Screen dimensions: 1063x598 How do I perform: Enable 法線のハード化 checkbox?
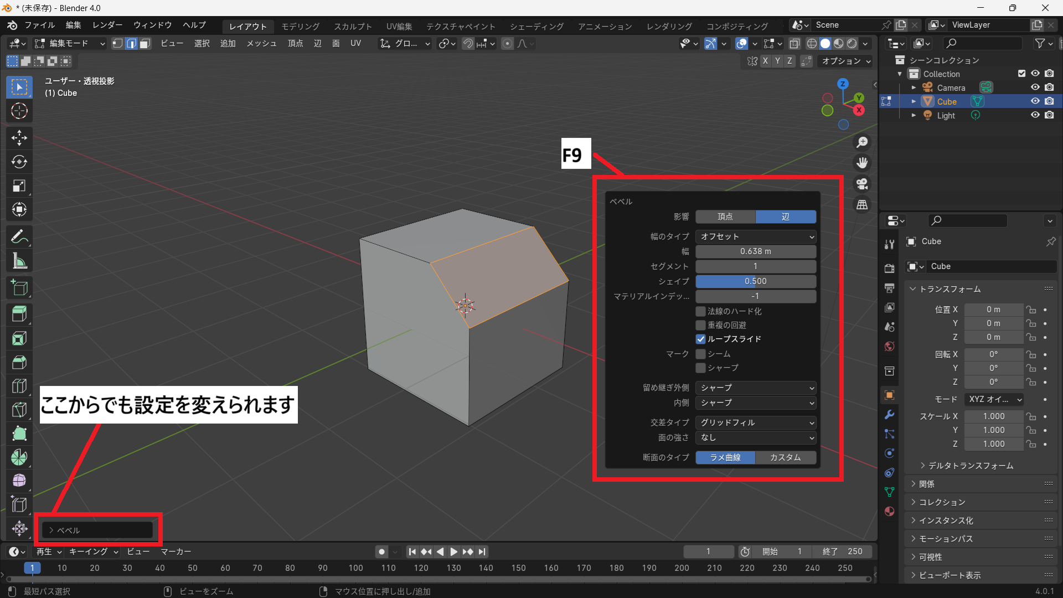click(x=701, y=311)
